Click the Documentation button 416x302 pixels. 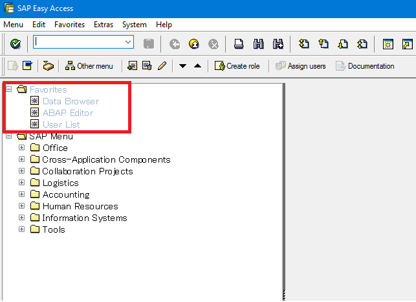[365, 66]
